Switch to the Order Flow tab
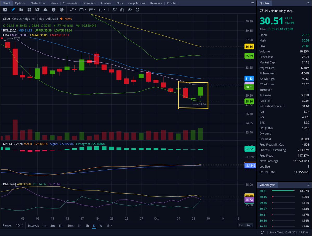The image size is (312, 236). click(38, 3)
